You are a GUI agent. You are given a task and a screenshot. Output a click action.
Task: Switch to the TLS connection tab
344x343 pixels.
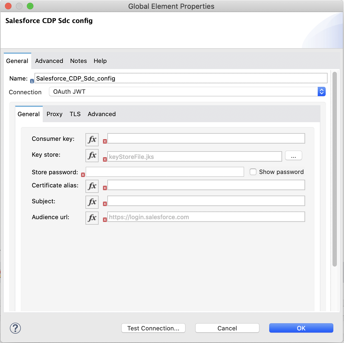pos(75,114)
